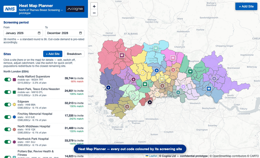260x158 pixels.
Task: Click Add Site button on the map
Action: coord(246,6)
